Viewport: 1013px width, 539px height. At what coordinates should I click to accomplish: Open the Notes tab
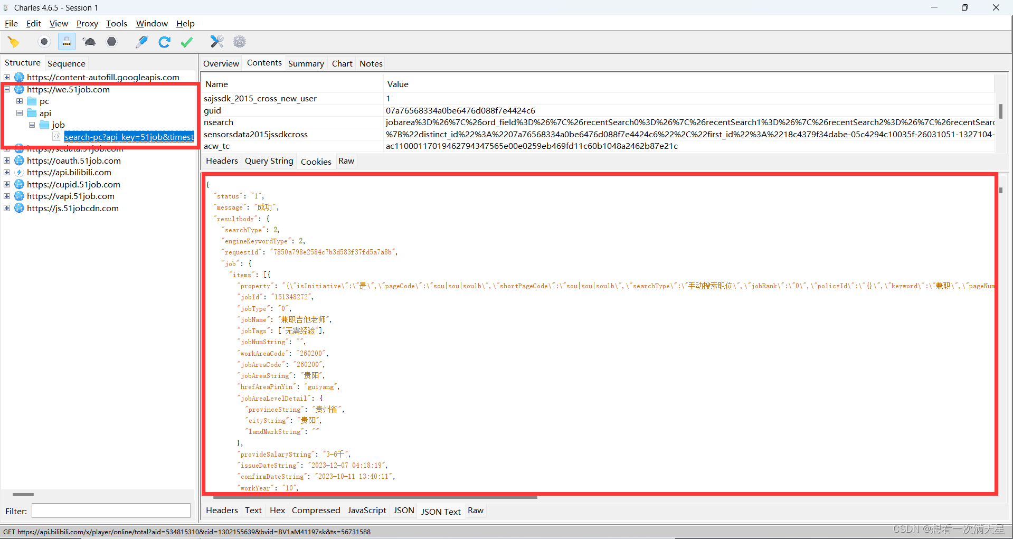click(371, 63)
